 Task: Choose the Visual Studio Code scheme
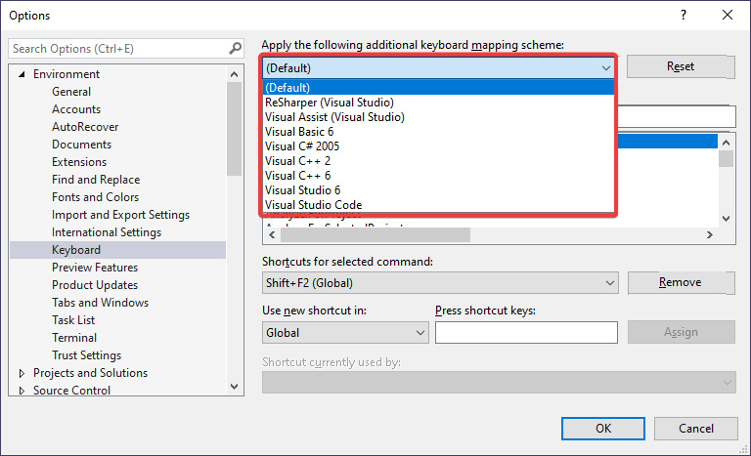pos(438,205)
